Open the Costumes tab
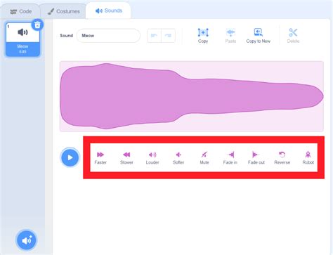This screenshot has width=333, height=255. pos(64,11)
